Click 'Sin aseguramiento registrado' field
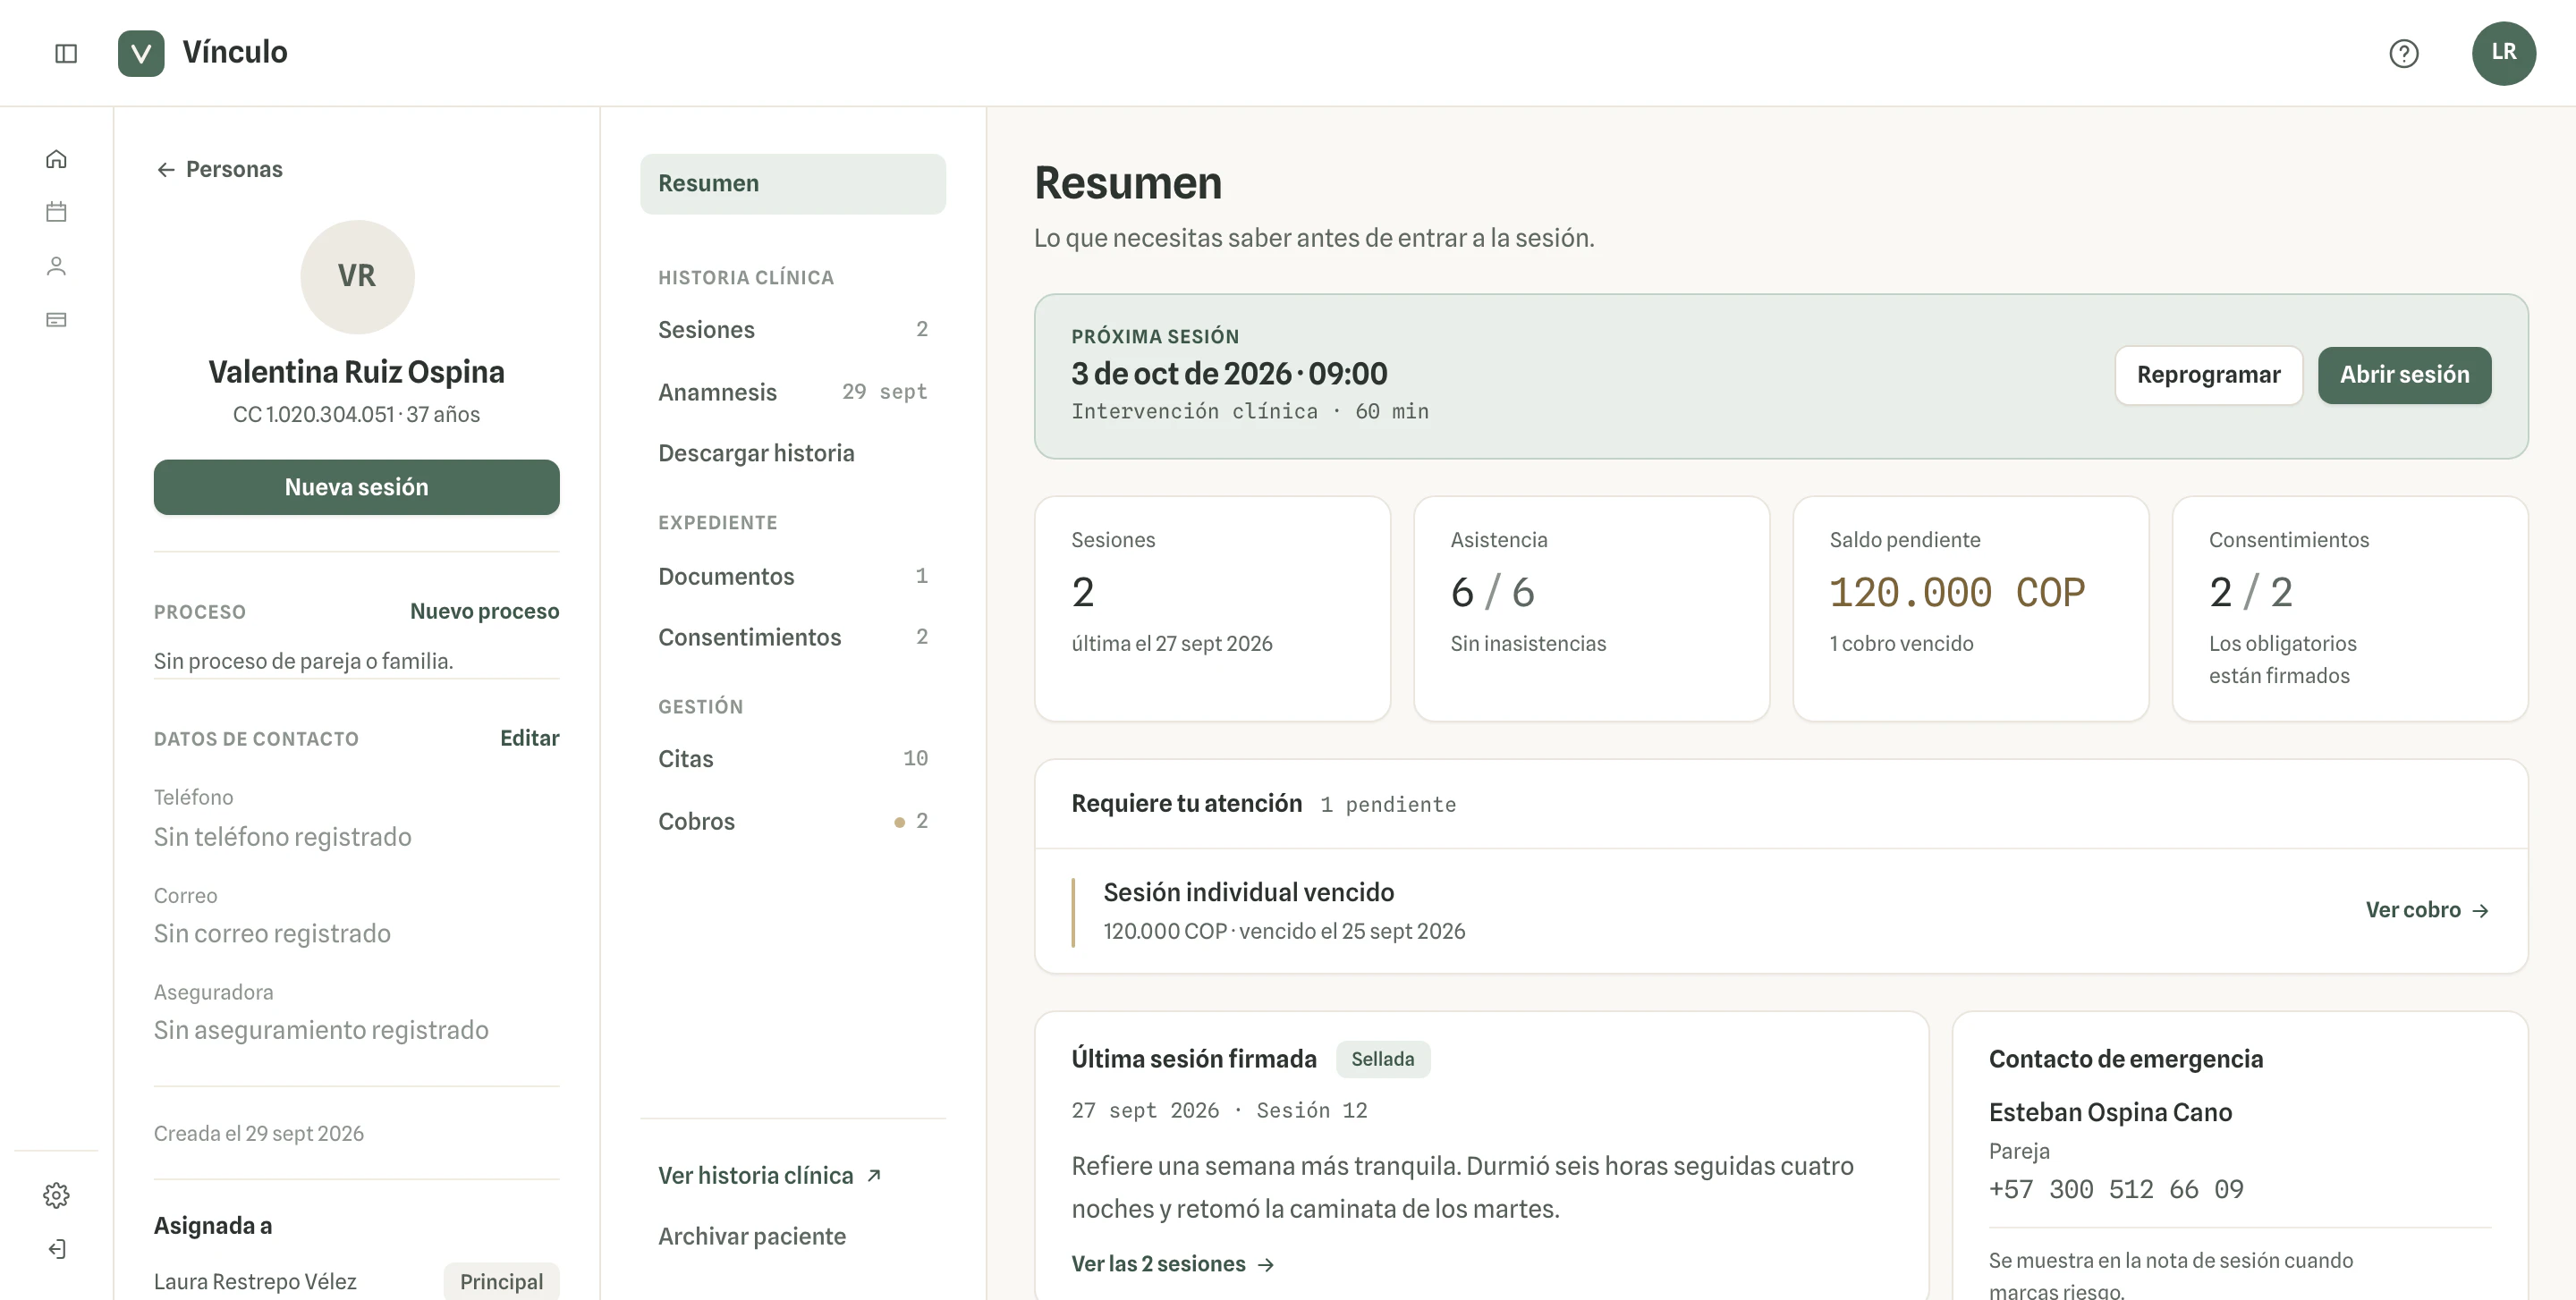2576x1300 pixels. [321, 1030]
